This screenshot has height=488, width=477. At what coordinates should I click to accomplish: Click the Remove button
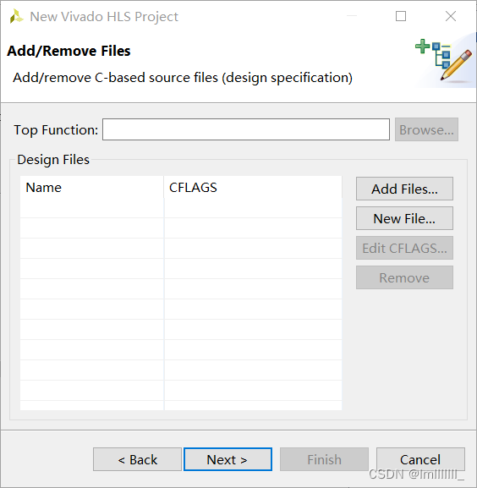(404, 277)
